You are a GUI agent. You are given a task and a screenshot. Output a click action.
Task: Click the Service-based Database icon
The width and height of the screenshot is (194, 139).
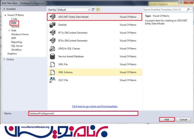52,56
